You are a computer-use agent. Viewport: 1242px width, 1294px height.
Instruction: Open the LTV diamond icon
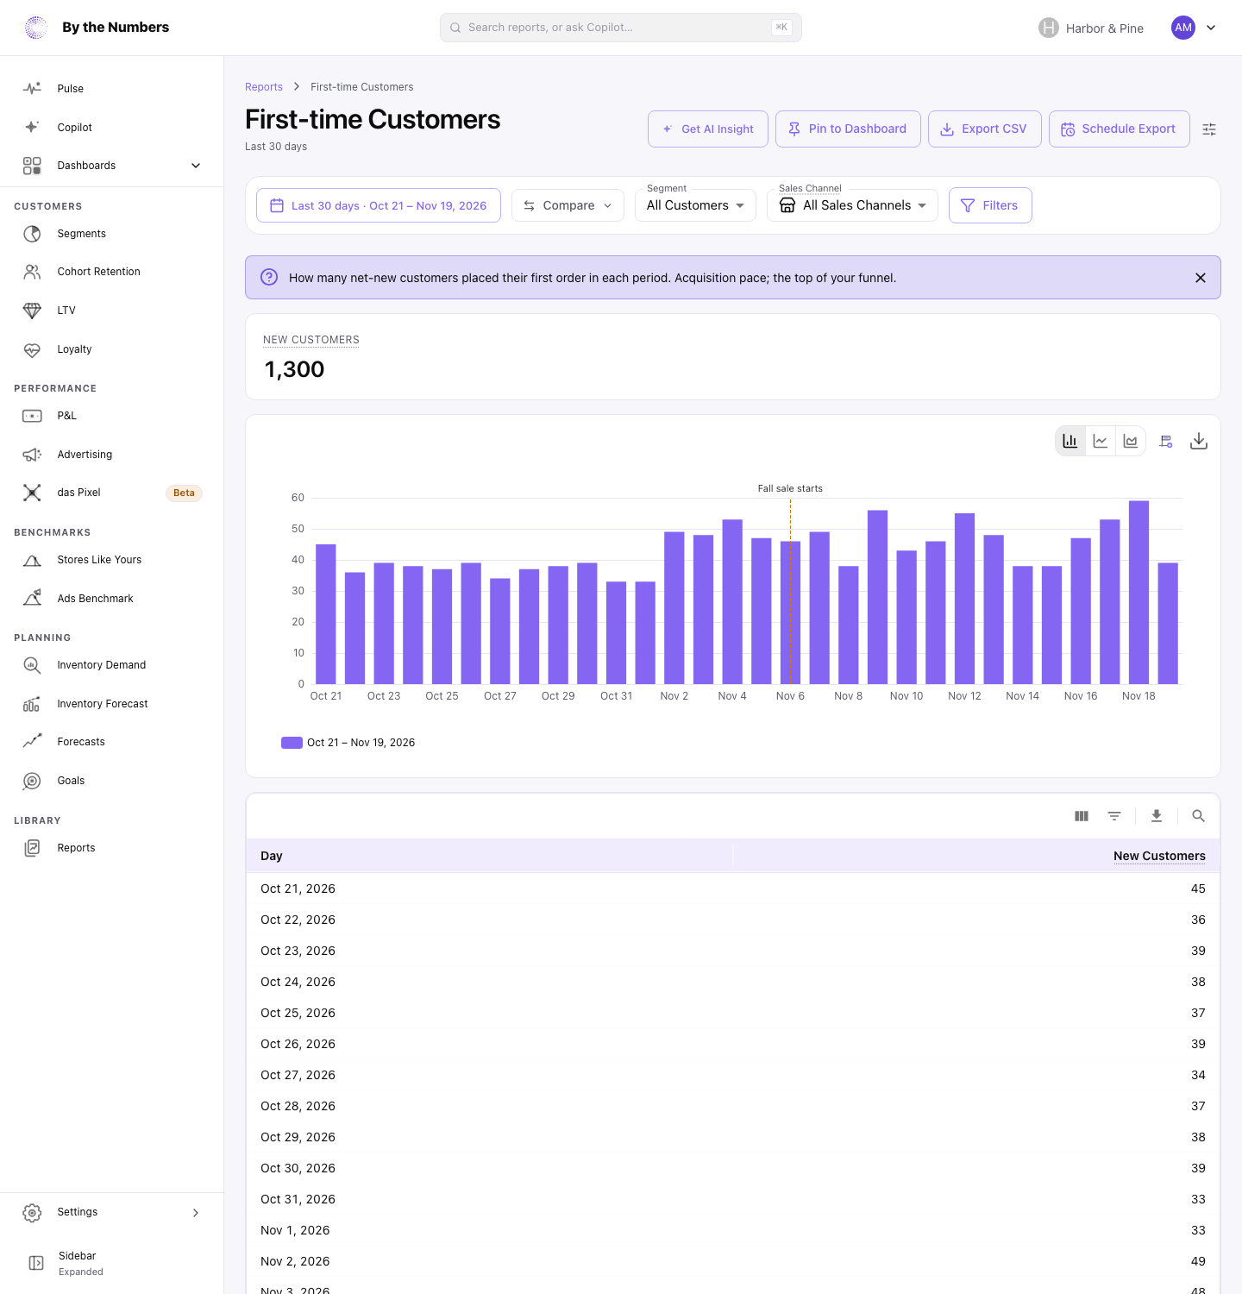32,311
